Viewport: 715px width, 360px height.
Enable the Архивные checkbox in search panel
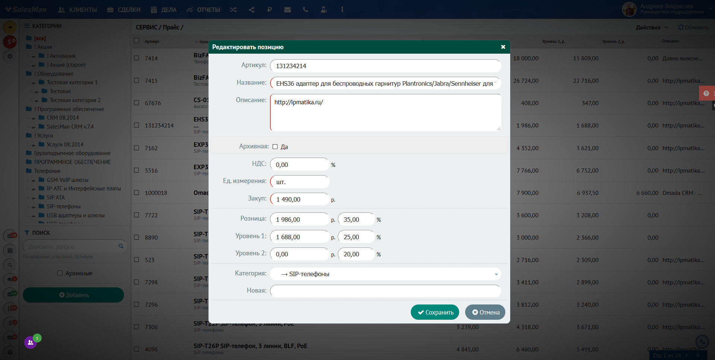pos(60,273)
